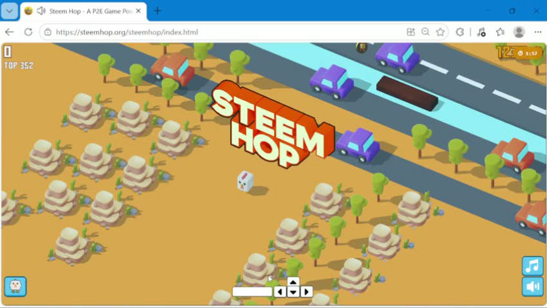Toggle the game sound speaker button
This screenshot has width=547, height=308.
tap(532, 286)
